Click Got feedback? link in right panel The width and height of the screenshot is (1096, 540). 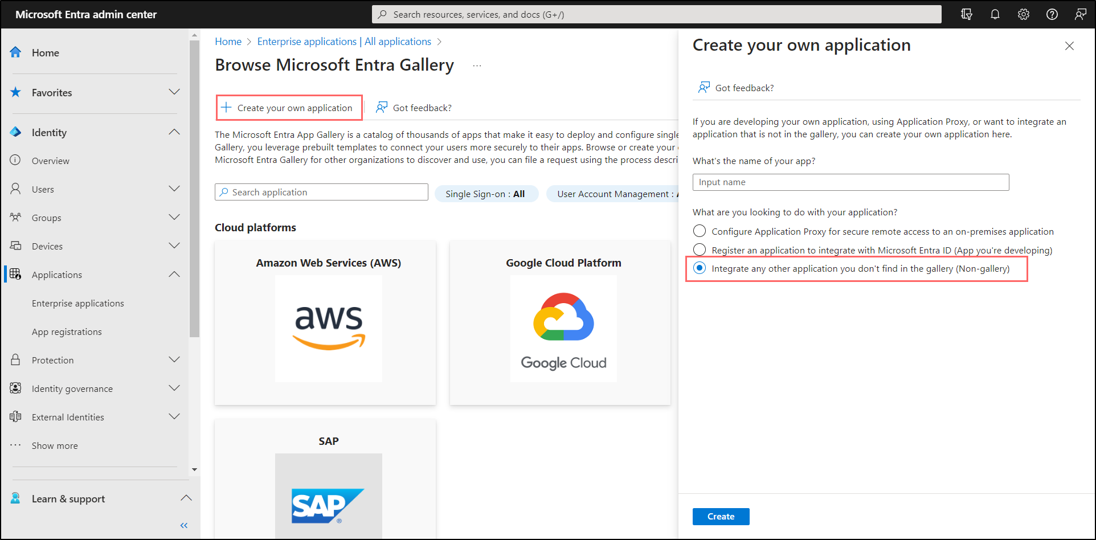(745, 88)
